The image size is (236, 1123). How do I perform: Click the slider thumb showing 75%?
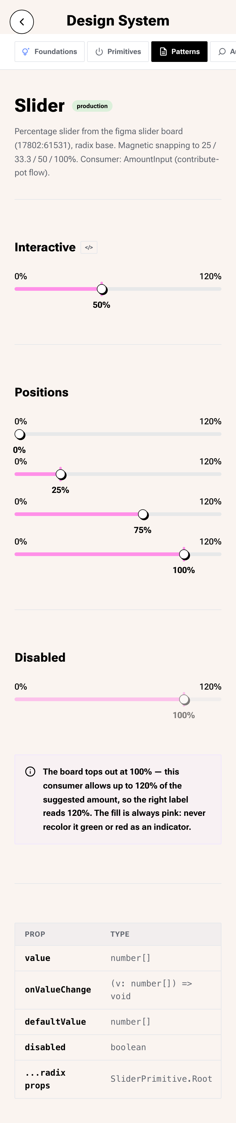coord(143,514)
